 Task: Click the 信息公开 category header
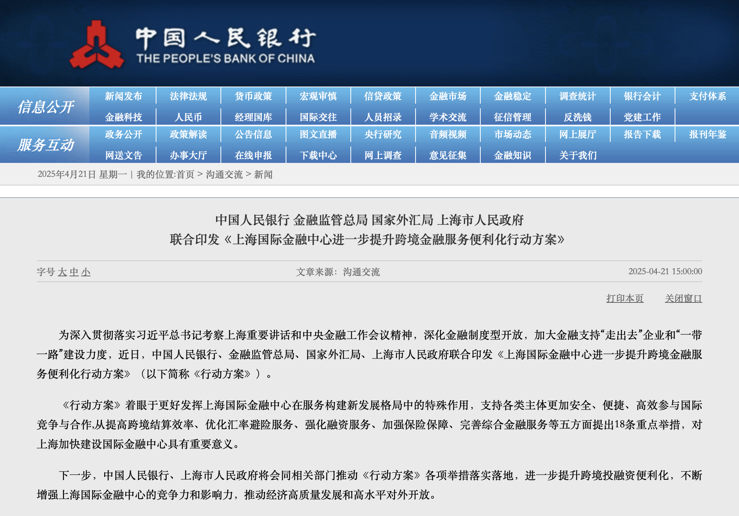click(45, 107)
